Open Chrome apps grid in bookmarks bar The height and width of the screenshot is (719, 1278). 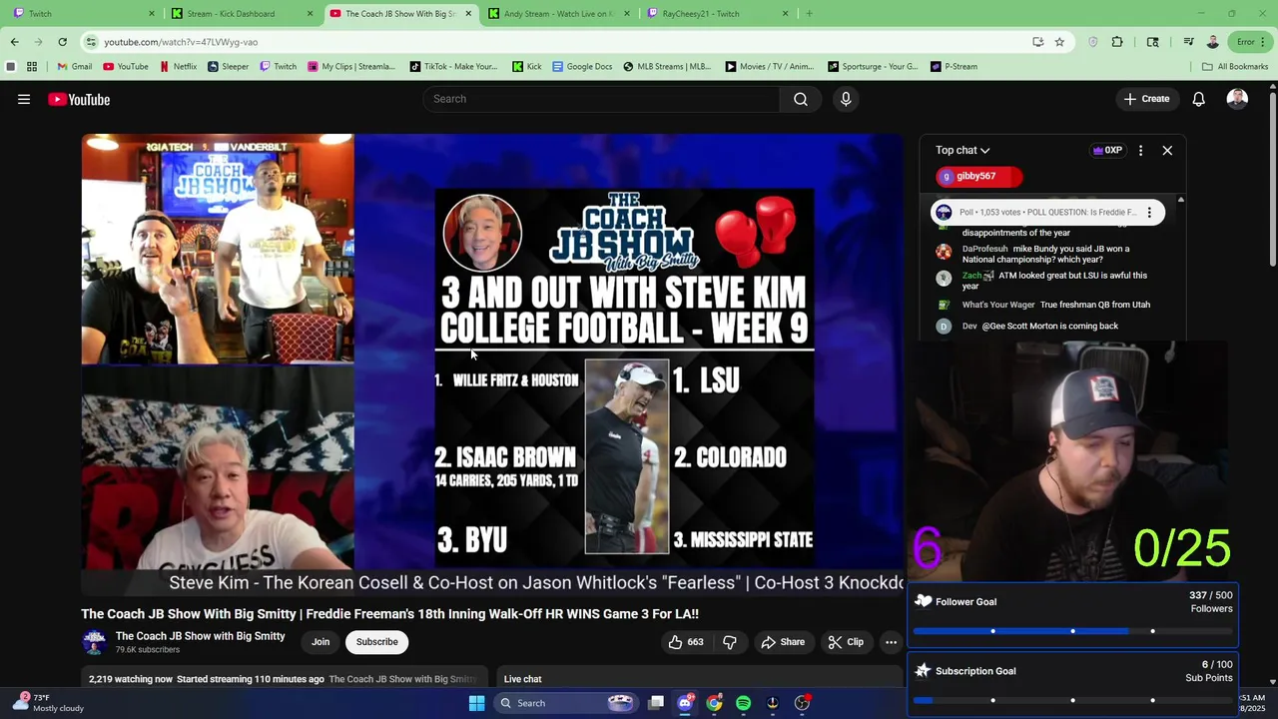coord(32,67)
